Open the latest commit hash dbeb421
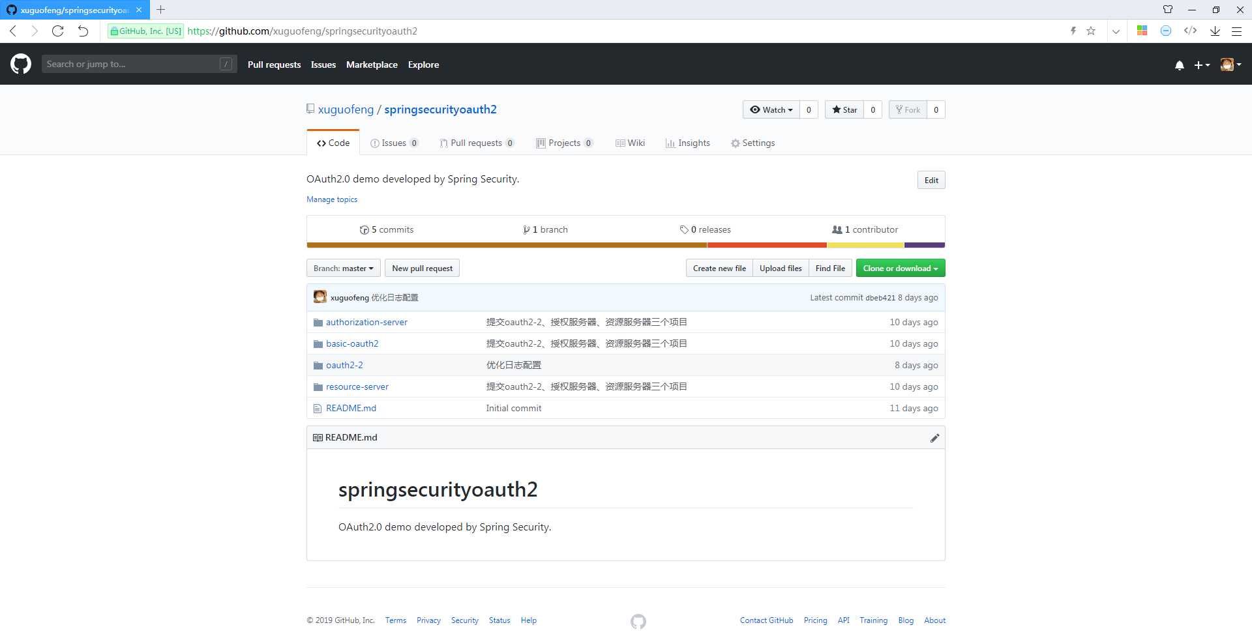The image size is (1252, 638). click(880, 298)
